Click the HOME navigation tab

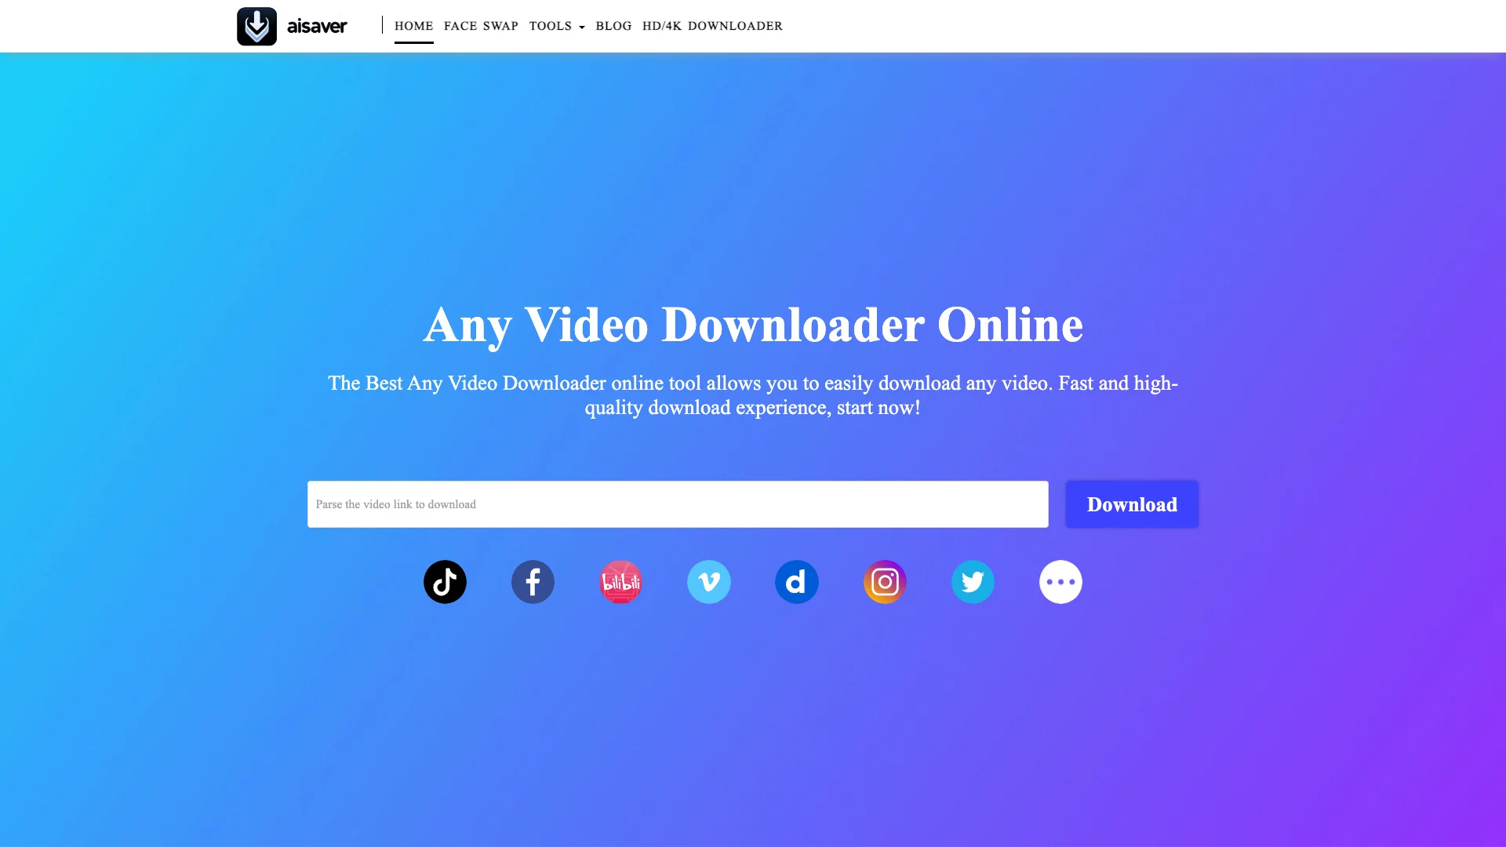point(413,25)
